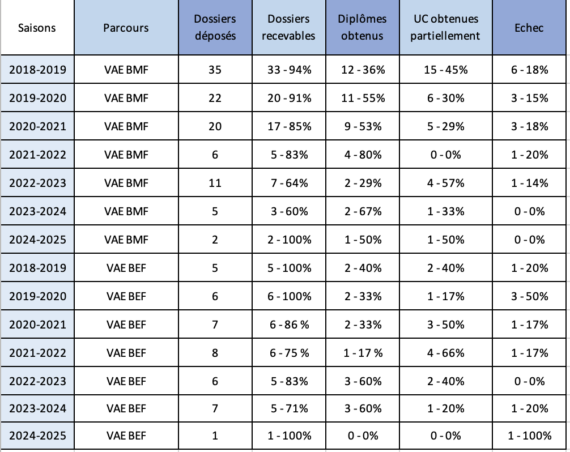Screen dimensions: 570x452
Task: Click the cell showing 4 - 66%
Action: pos(446,353)
